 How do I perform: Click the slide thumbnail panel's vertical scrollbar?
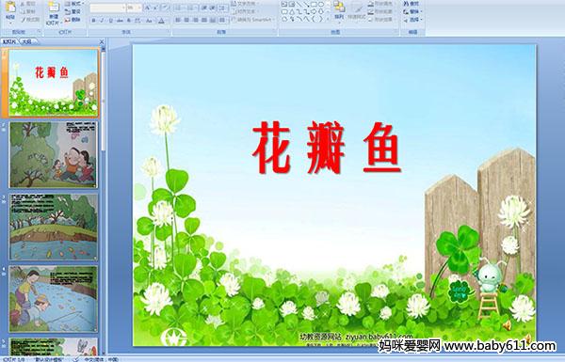click(x=104, y=199)
